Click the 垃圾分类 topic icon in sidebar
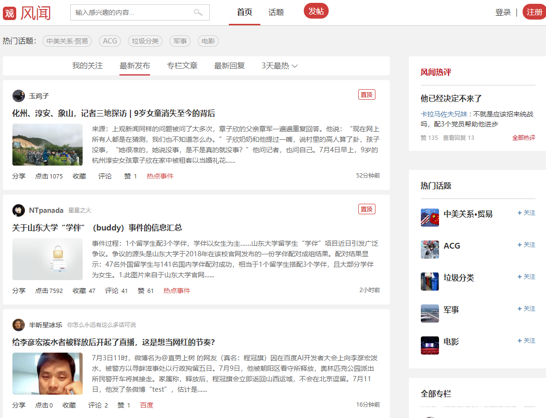546x418 pixels. (429, 282)
